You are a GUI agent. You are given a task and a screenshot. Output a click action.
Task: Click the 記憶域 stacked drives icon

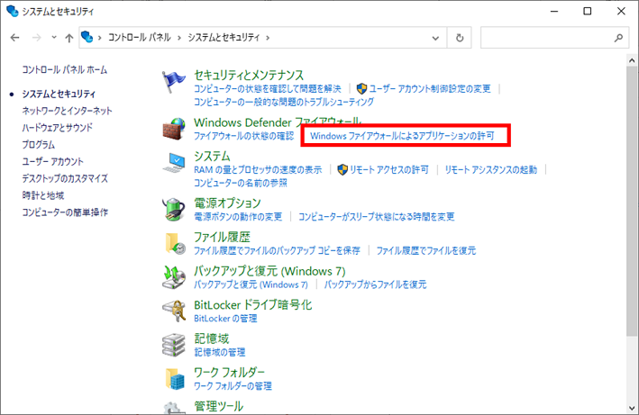(174, 345)
